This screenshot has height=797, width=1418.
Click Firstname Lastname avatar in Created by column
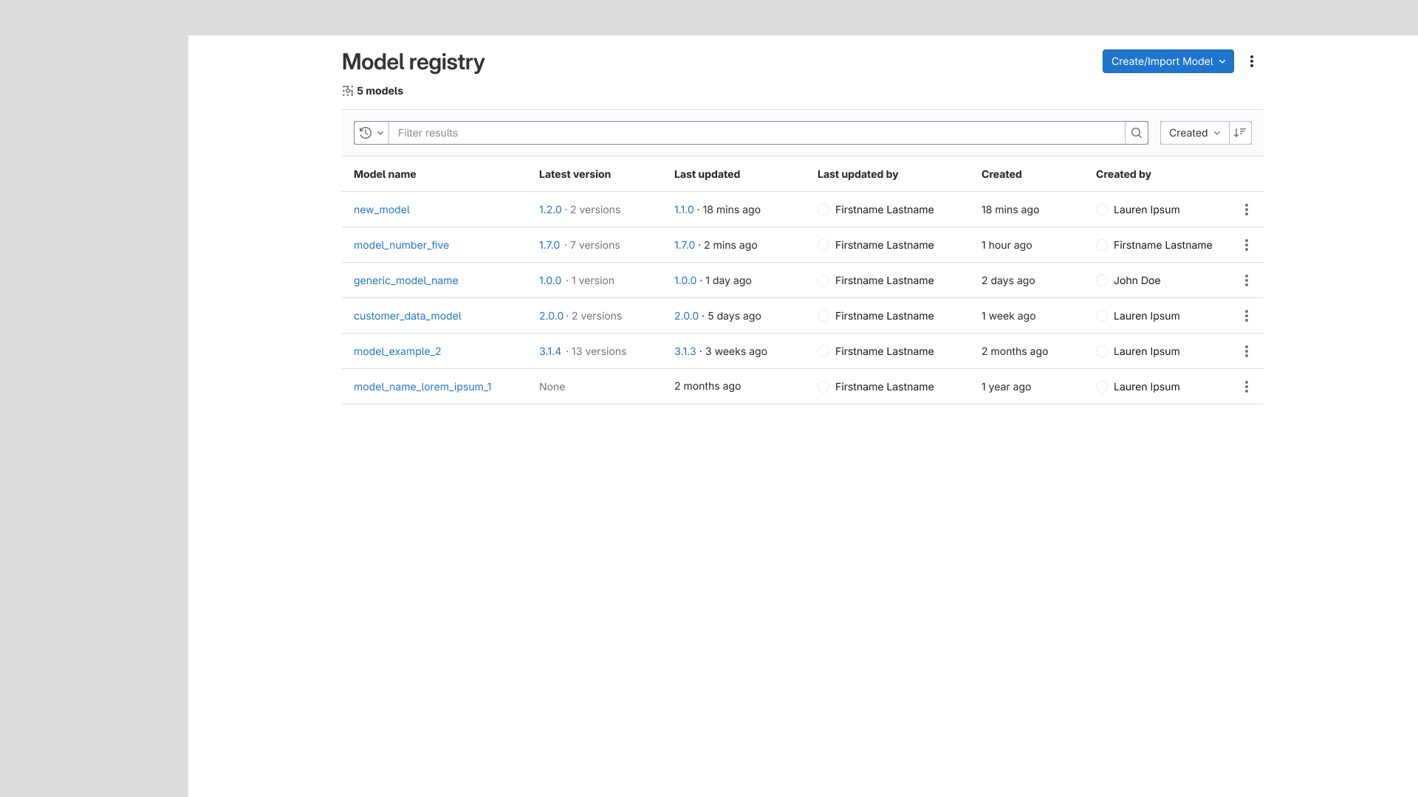[1102, 245]
